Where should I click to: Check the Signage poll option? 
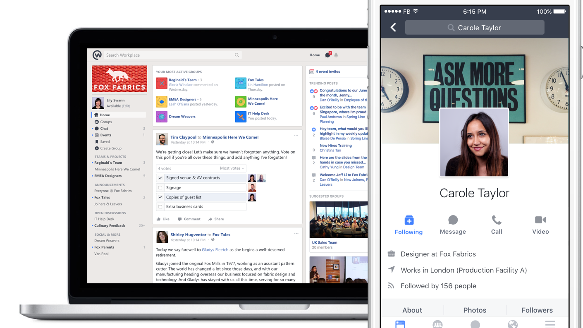pos(160,188)
